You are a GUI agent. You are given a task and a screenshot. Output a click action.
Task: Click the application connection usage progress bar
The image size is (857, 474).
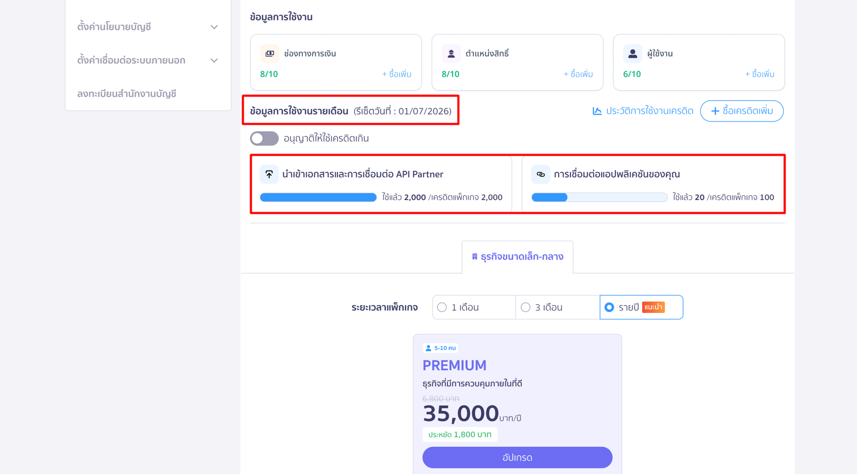[x=599, y=197]
